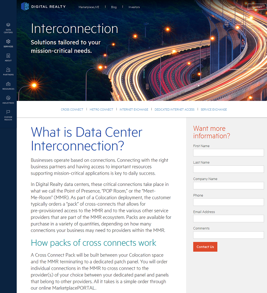Click the First Name input field
The height and width of the screenshot is (293, 267).
(x=228, y=153)
